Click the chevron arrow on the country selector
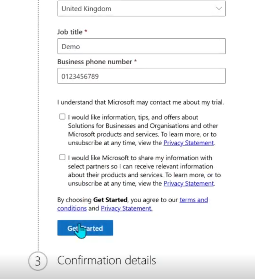Image resolution: width=255 pixels, height=279 pixels. 219,9
